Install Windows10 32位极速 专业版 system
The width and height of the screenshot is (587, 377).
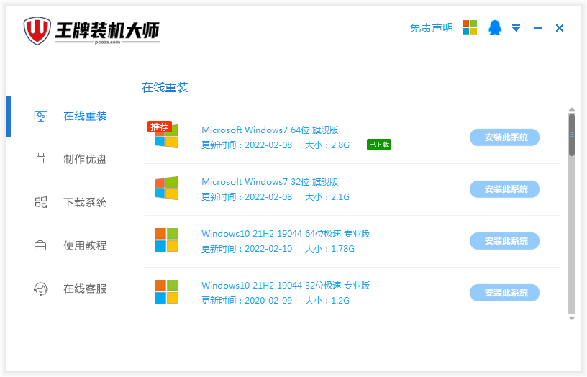(x=505, y=292)
